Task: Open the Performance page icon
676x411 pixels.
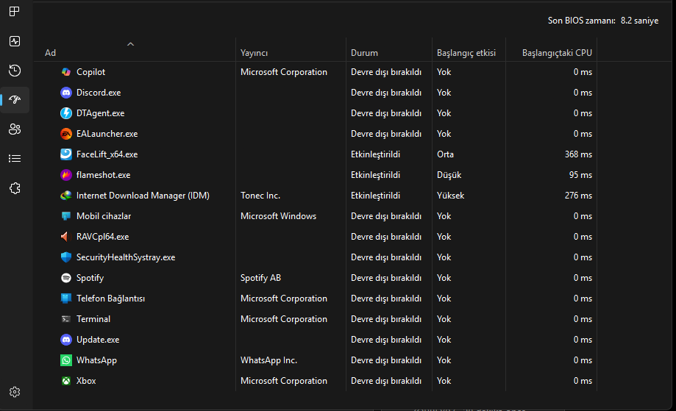Action: [x=15, y=41]
